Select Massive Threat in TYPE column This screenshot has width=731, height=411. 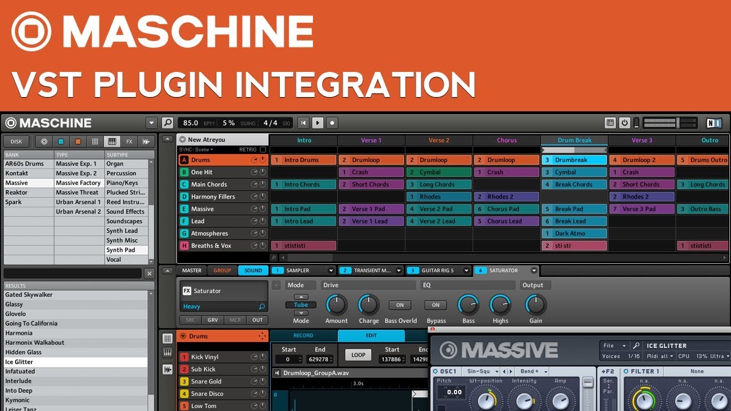pyautogui.click(x=79, y=192)
